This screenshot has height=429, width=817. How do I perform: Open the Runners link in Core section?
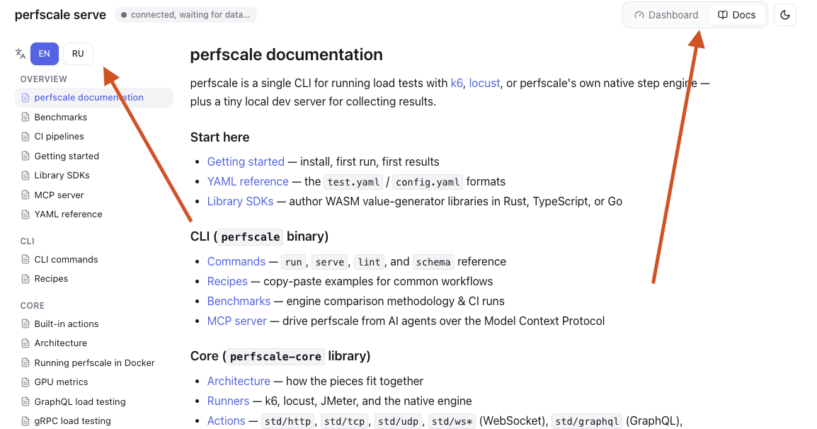(228, 401)
